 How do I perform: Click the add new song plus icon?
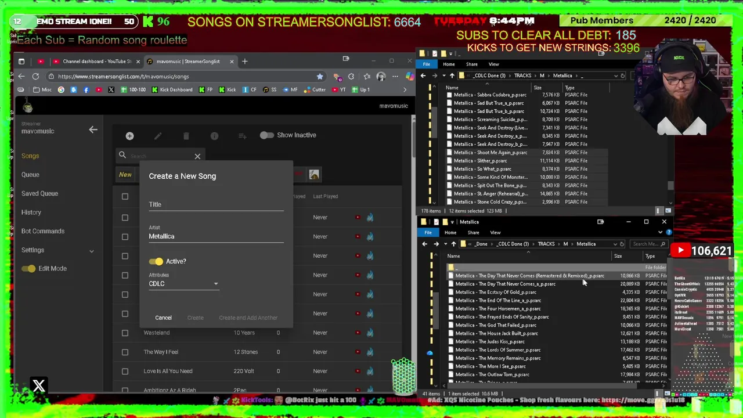[x=129, y=136]
